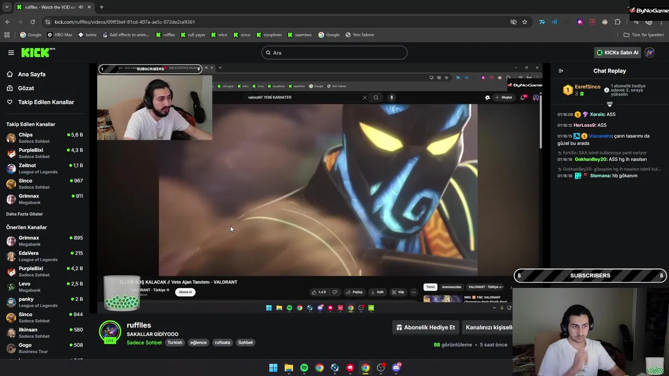Image resolution: width=669 pixels, height=376 pixels.
Task: Select the eğlence tag
Action: point(198,343)
